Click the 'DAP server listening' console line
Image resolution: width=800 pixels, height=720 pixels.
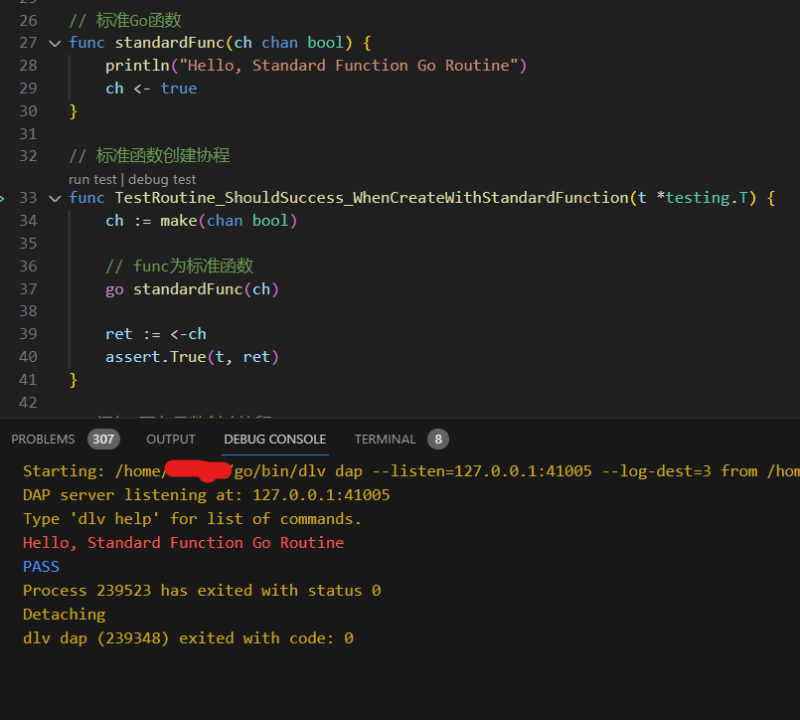[x=206, y=495]
